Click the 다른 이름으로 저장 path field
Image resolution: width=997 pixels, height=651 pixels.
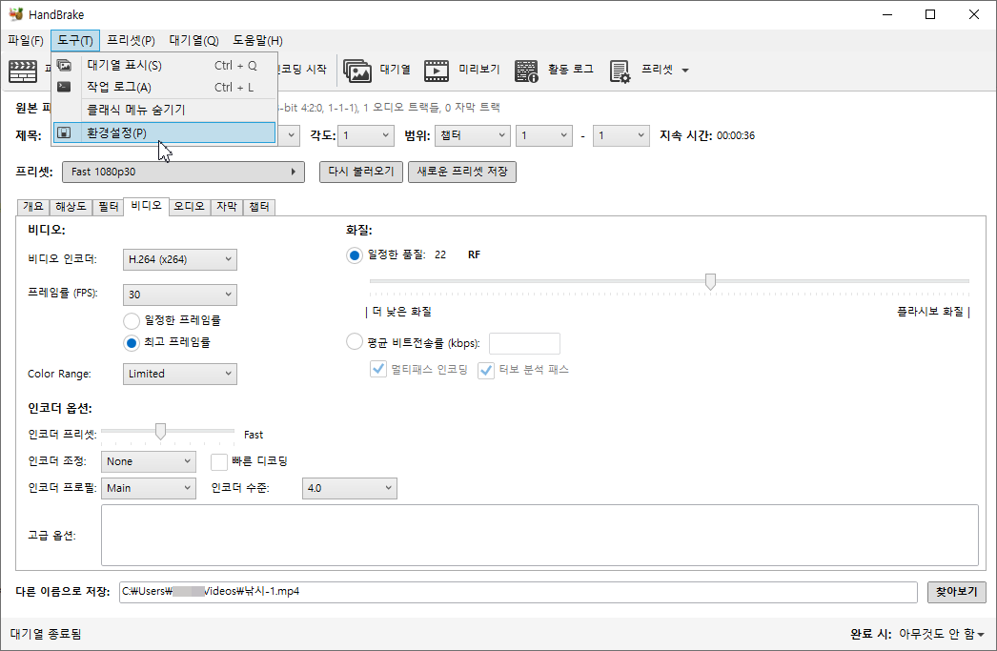[x=519, y=592]
